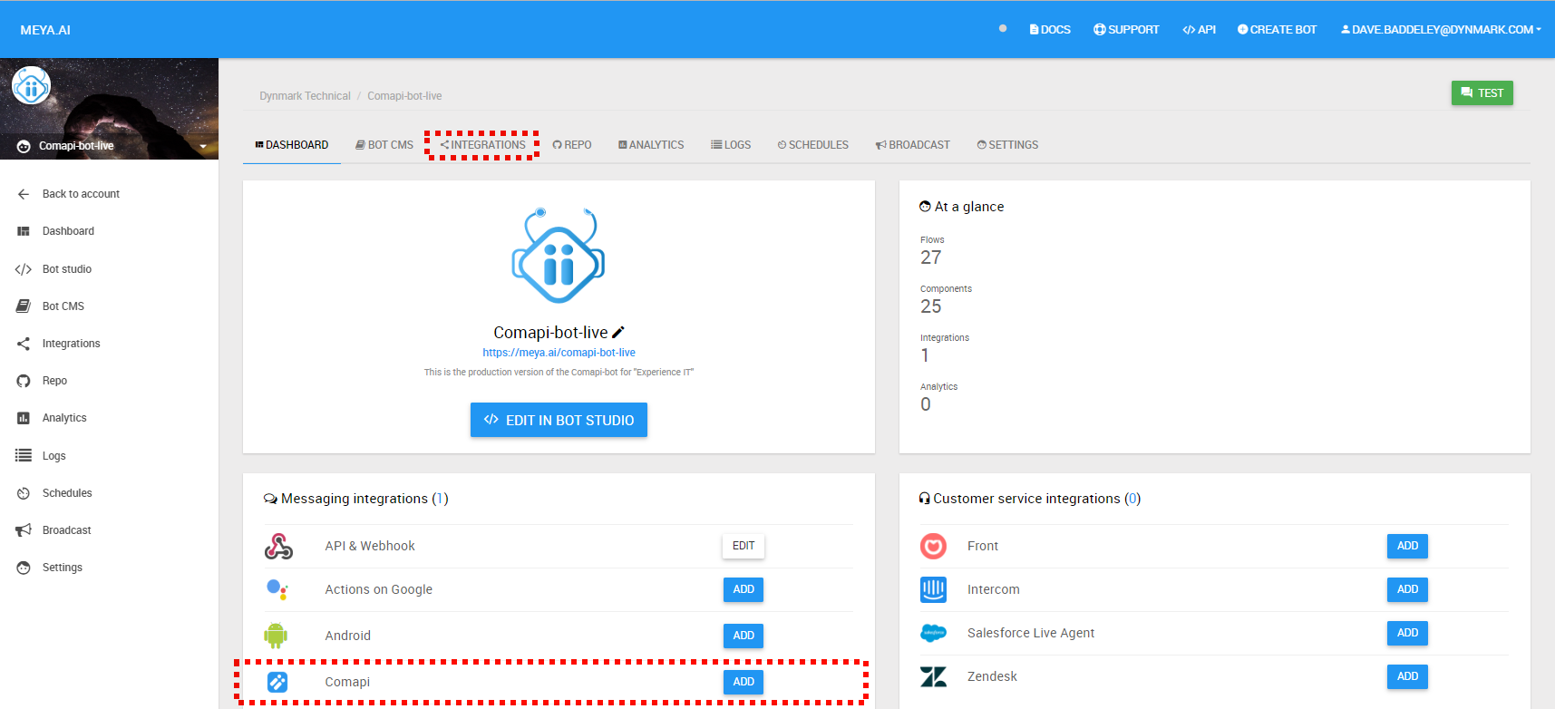Click the Flows count 27
The width and height of the screenshot is (1555, 709).
(x=931, y=257)
